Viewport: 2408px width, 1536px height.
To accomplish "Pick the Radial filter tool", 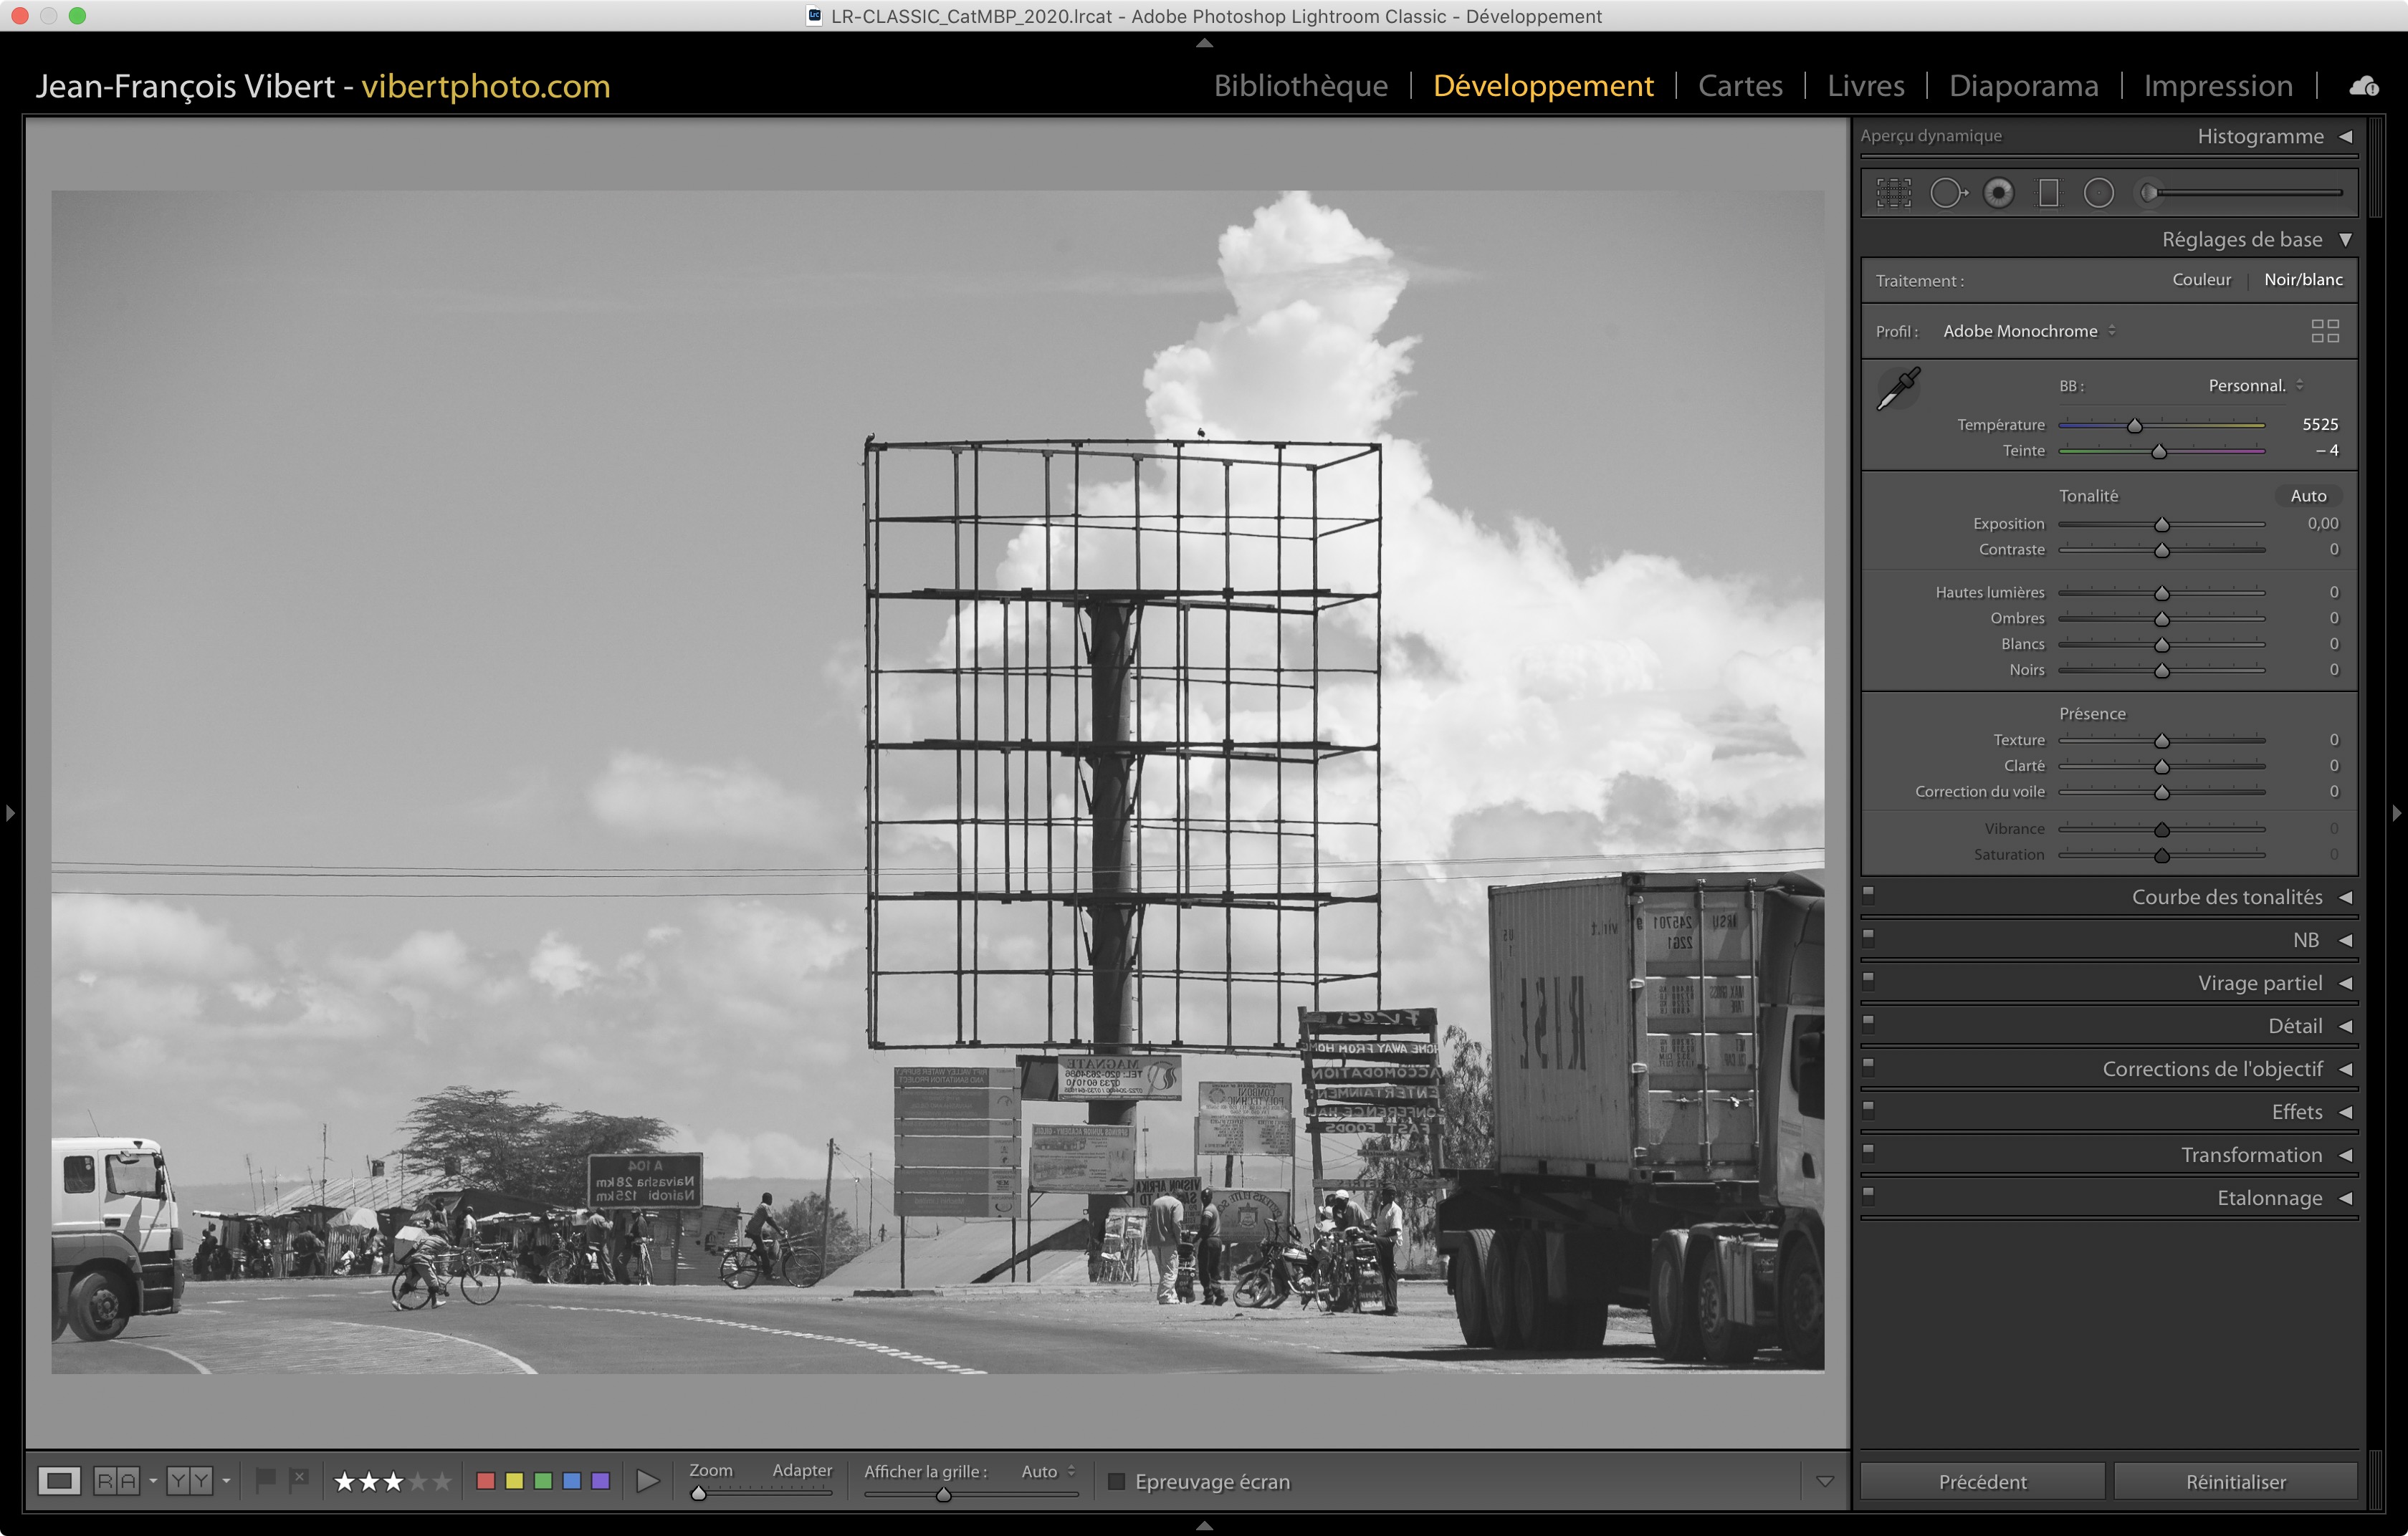I will pos(2098,193).
